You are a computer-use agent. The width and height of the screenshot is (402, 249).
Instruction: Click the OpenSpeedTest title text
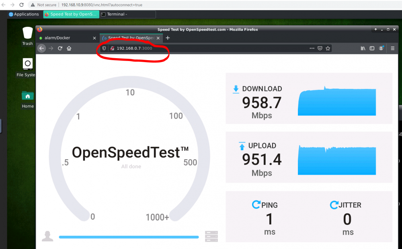coord(130,153)
